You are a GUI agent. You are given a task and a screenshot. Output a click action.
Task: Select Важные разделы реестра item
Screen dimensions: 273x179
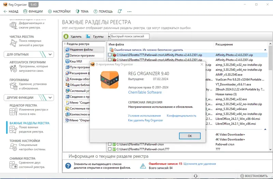click(29, 127)
